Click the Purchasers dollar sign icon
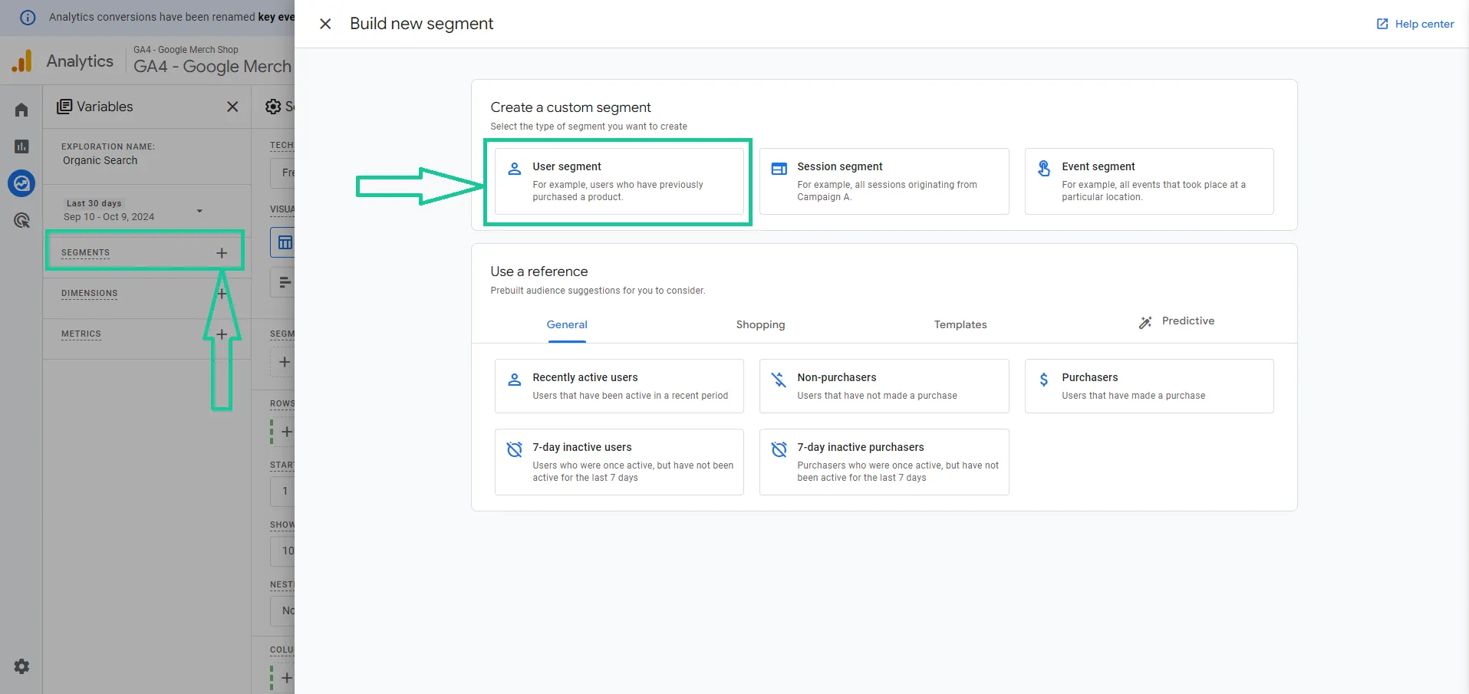 (x=1044, y=380)
